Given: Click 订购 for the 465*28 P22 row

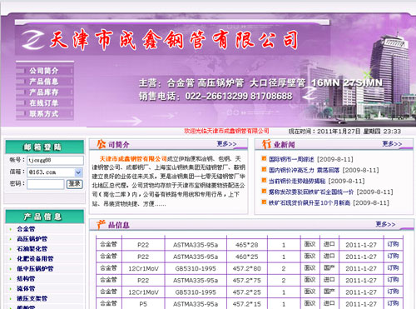Looking at the screenshot, I should point(393,244).
